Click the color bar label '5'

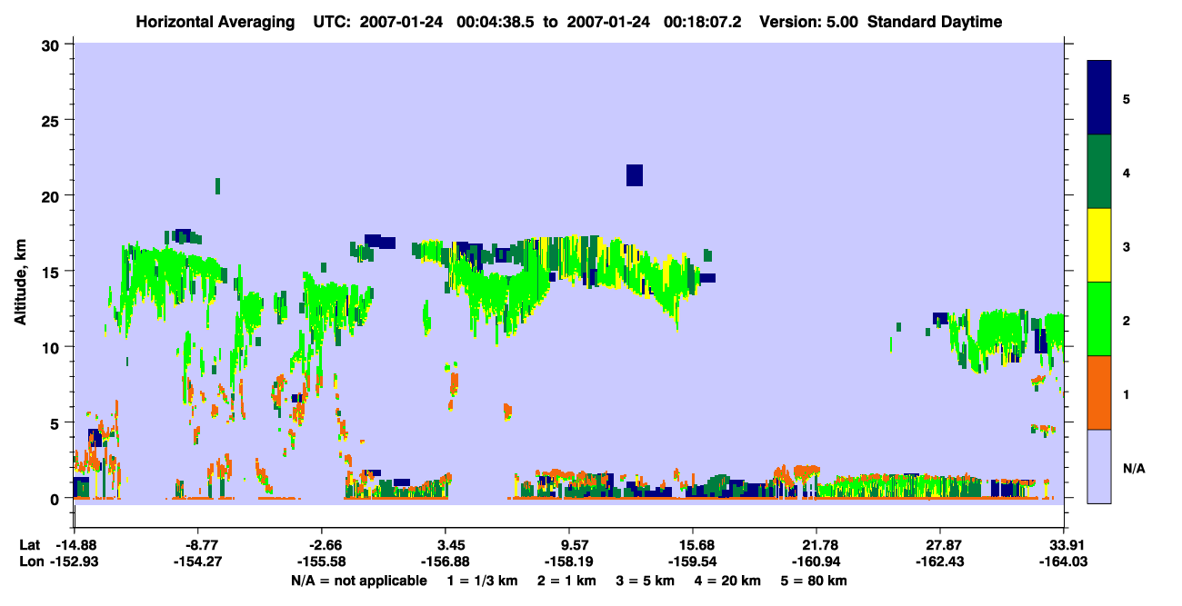[1127, 99]
